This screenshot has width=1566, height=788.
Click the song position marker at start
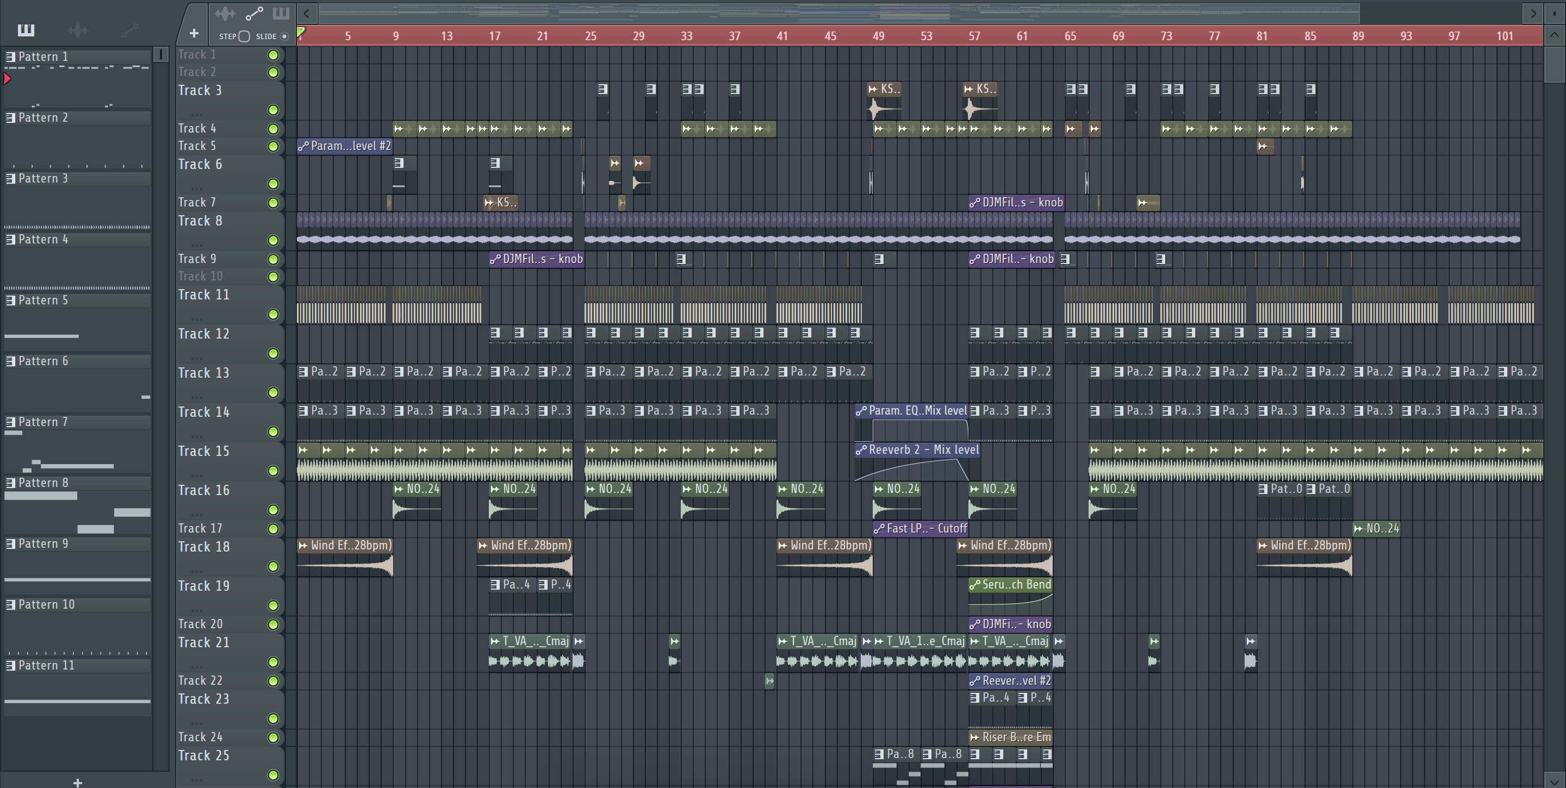[301, 32]
